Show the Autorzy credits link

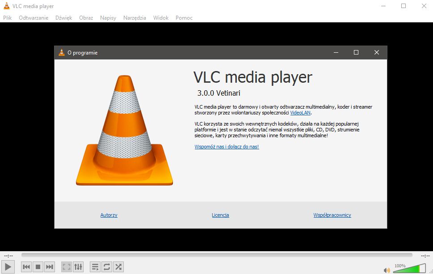coord(109,215)
